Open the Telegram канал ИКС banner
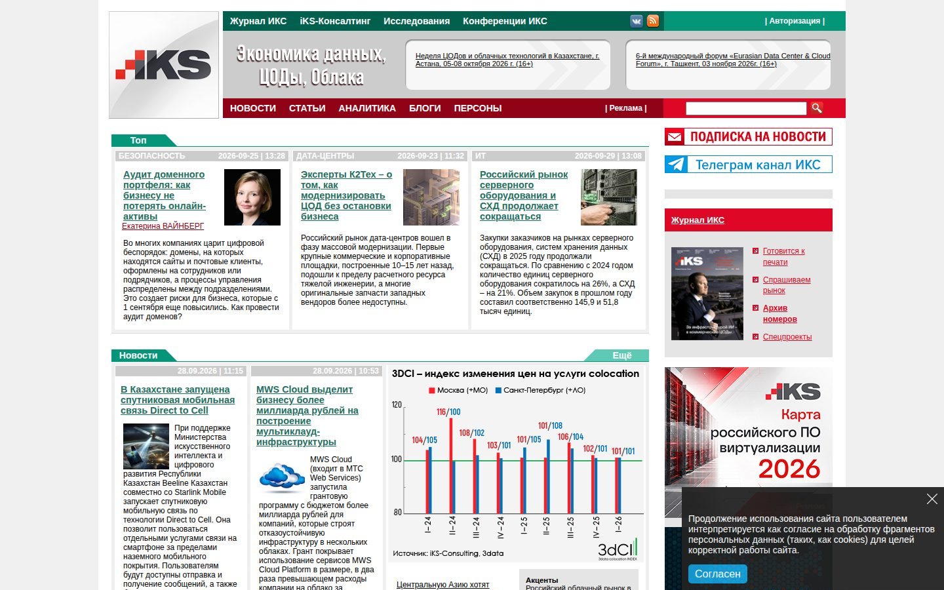 (749, 165)
